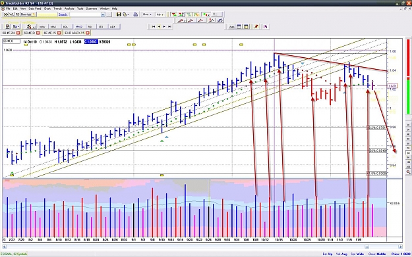Image resolution: width=412 pixels, height=257 pixels.
Task: Expand the combo box next to Search
Action: (103, 14)
